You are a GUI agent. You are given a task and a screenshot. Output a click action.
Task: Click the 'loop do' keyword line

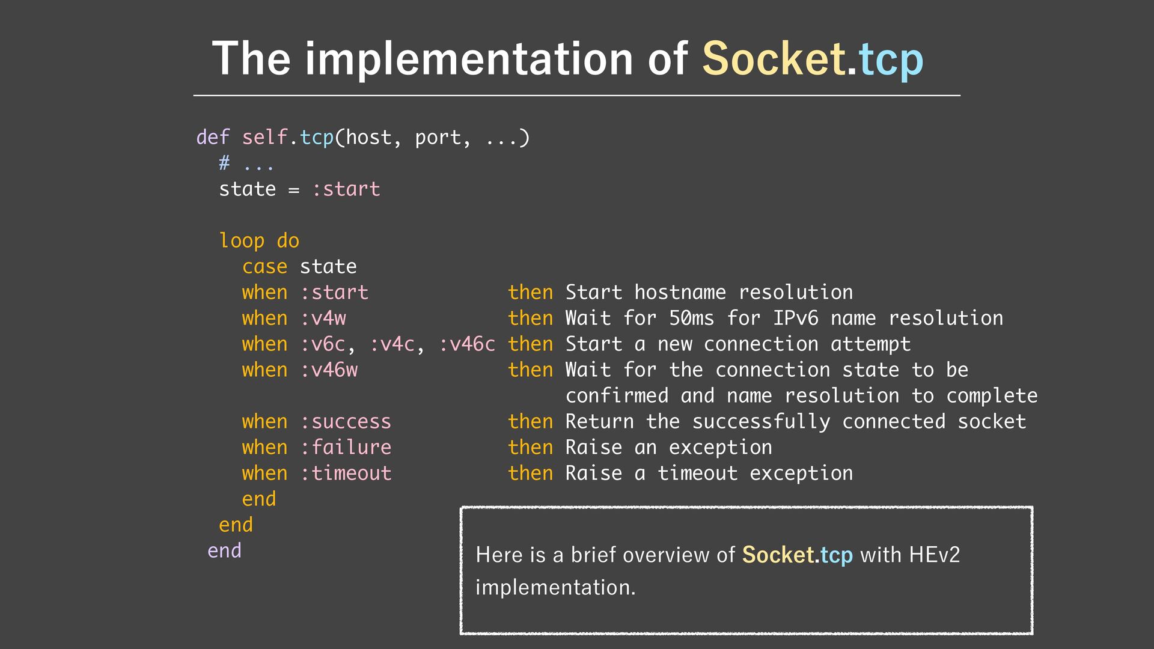pyautogui.click(x=259, y=241)
